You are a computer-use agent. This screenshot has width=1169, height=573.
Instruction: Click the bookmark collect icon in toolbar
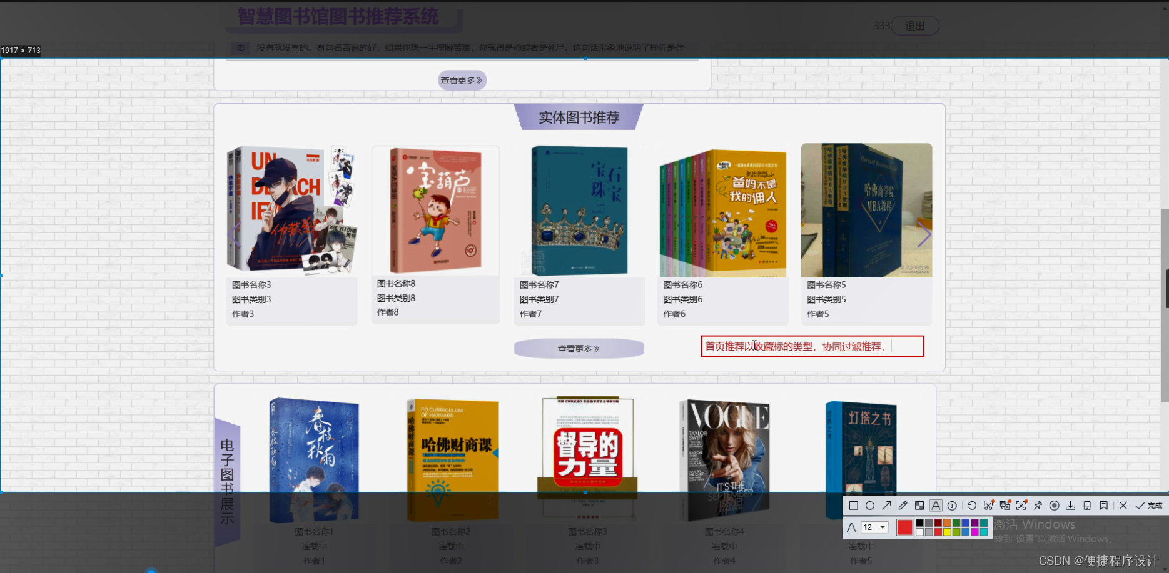click(1104, 506)
